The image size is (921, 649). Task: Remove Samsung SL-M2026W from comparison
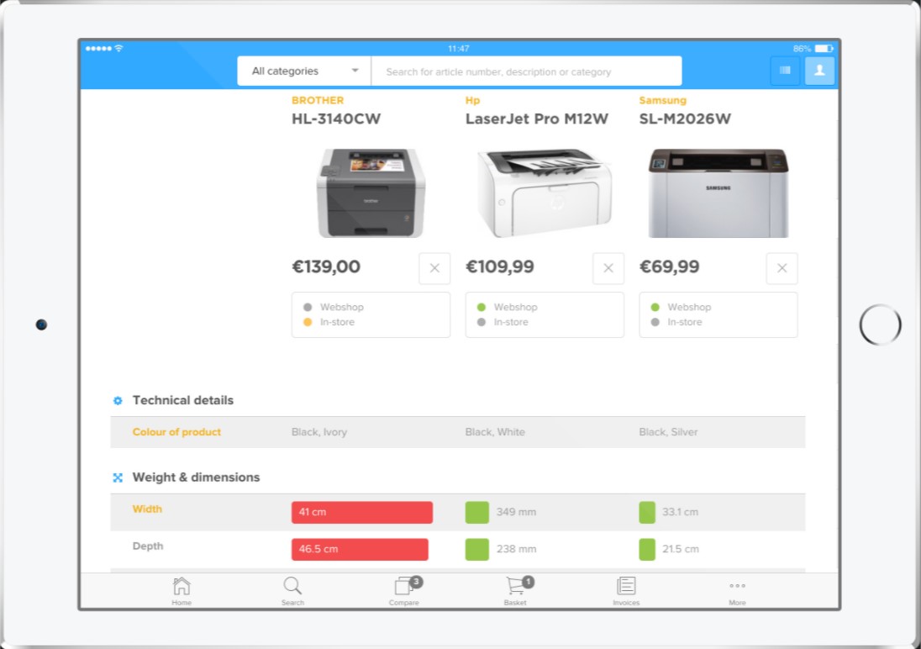click(782, 268)
